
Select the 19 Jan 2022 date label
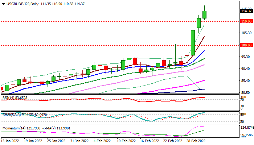coord(33,141)
